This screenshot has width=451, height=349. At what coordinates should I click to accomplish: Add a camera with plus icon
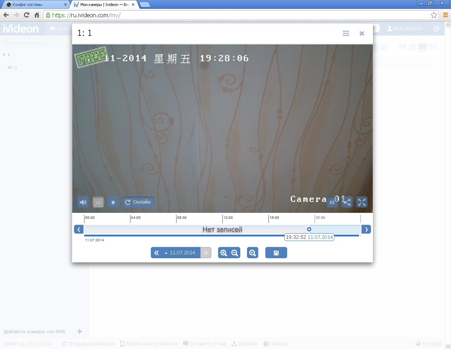click(x=80, y=331)
